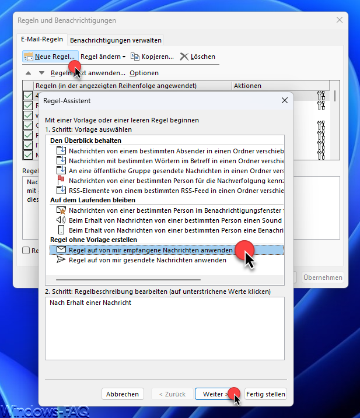Toggle the fourth rule checkbox in the list

(x=28, y=125)
